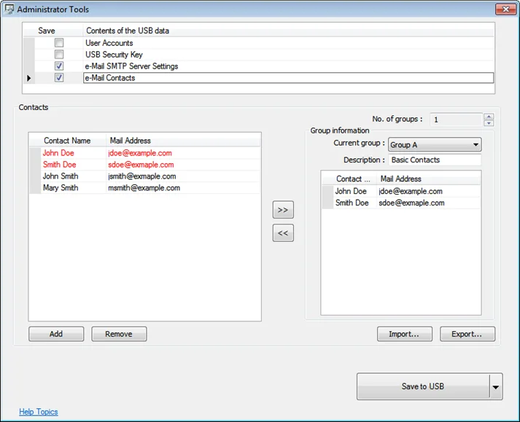Click jsmith@exmaple.com mail address cell

(x=142, y=176)
